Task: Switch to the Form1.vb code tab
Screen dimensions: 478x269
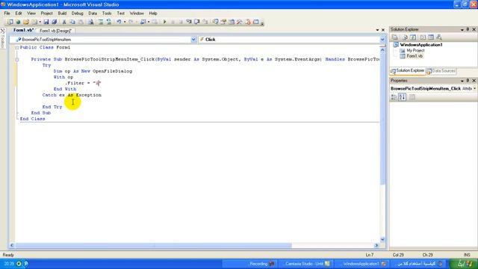Action: 23,30
